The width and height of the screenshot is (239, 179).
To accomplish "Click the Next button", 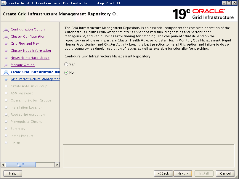I will [x=183, y=173].
